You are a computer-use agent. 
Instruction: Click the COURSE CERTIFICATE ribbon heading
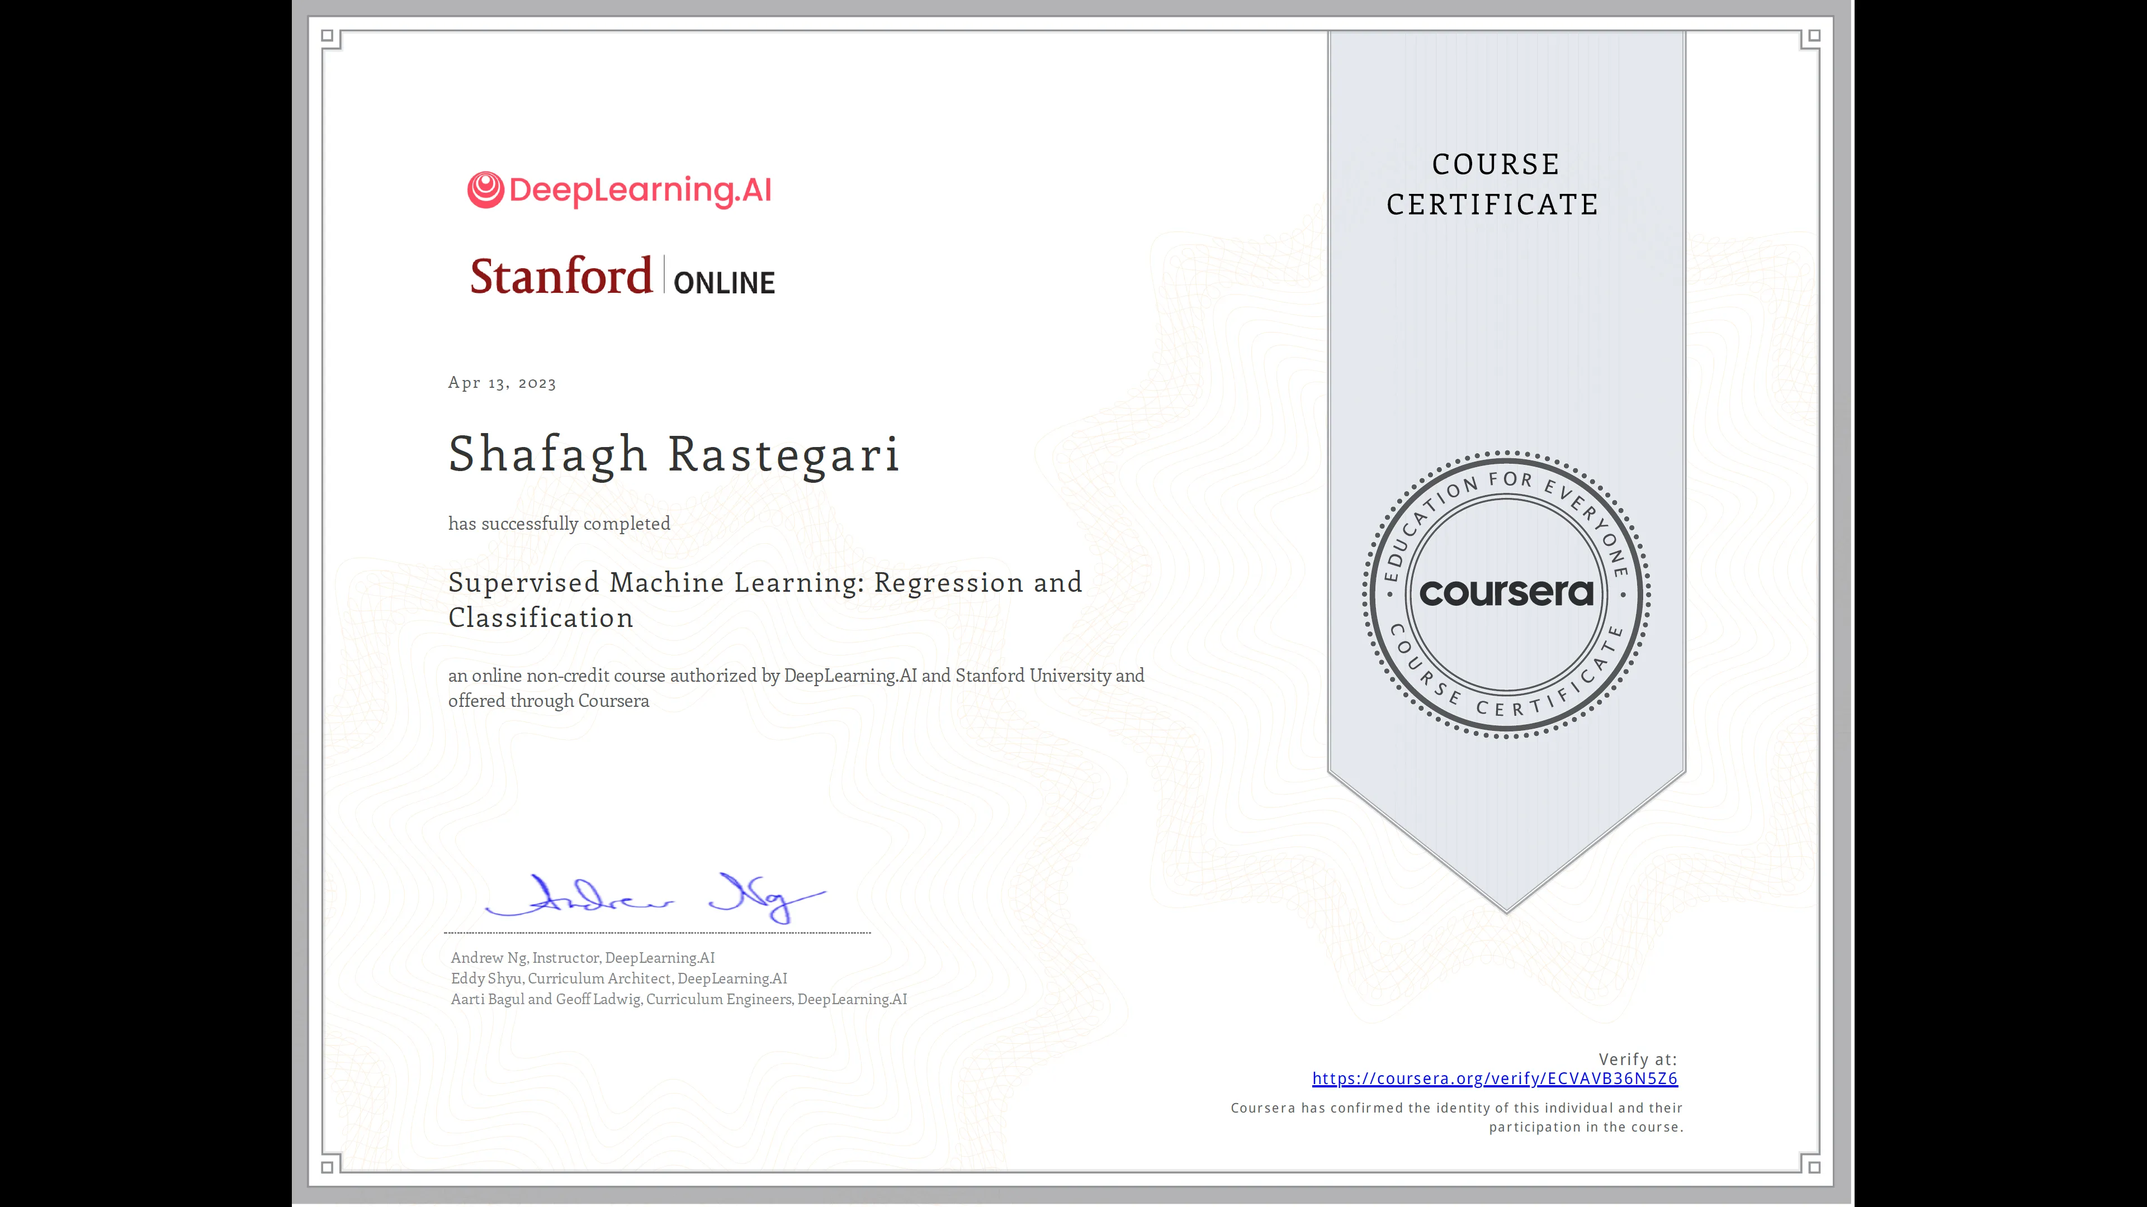click(1493, 184)
